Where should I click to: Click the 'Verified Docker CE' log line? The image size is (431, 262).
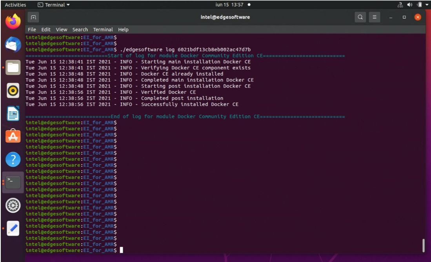pyautogui.click(x=111, y=92)
